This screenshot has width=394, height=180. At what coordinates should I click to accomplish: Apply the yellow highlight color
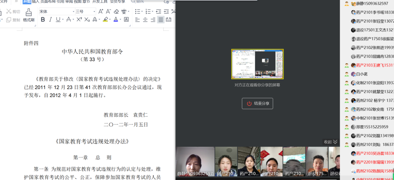click(x=105, y=20)
